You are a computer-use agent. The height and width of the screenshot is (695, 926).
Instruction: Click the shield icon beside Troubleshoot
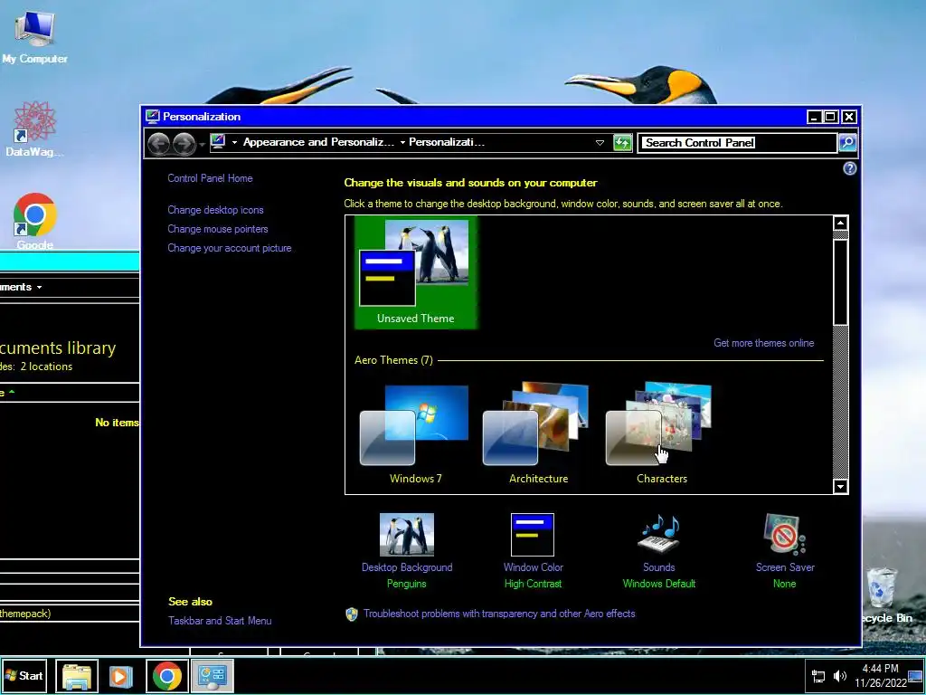(x=352, y=614)
